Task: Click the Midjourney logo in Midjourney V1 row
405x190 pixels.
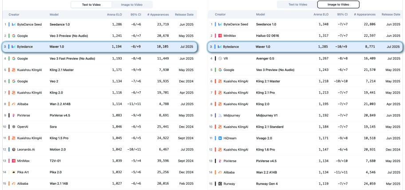Action: [220, 116]
